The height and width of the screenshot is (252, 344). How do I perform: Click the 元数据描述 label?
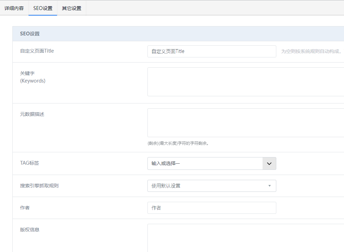(x=32, y=114)
